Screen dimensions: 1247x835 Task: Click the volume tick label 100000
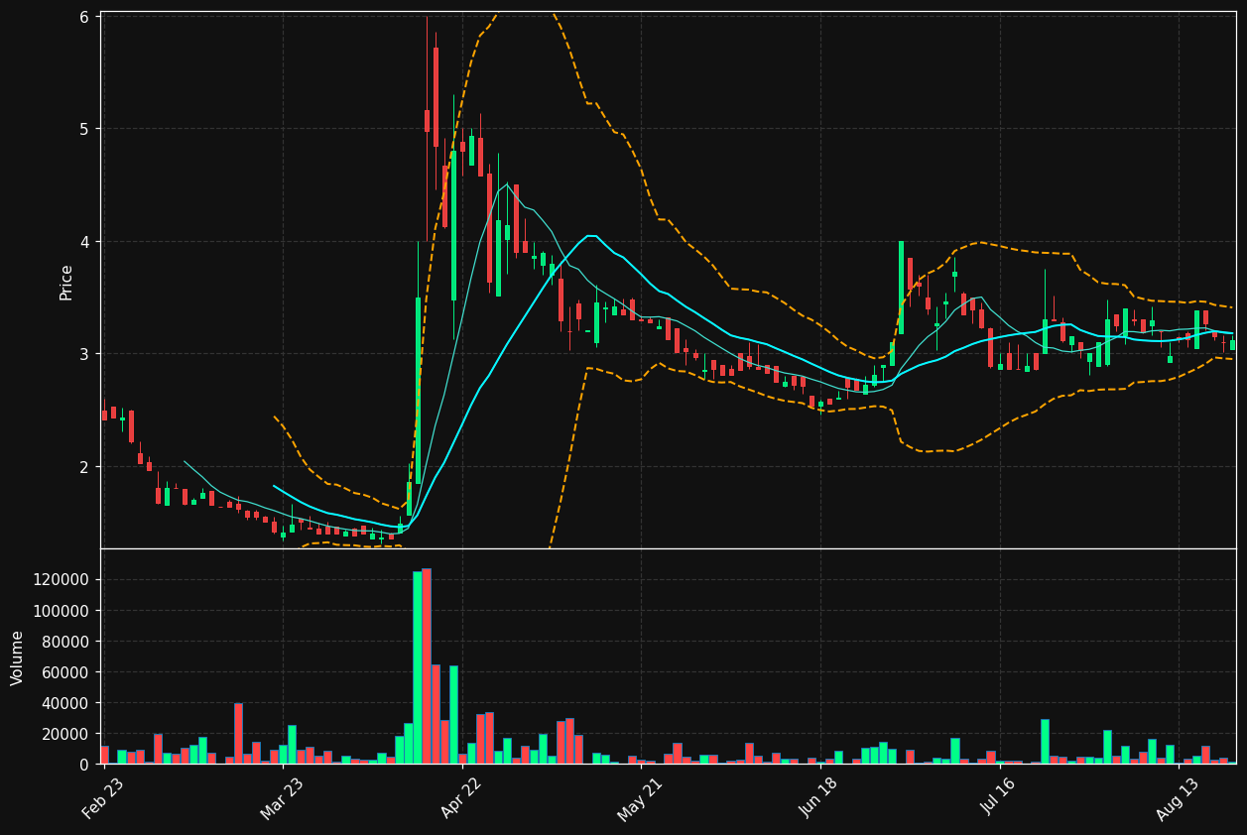click(x=62, y=611)
